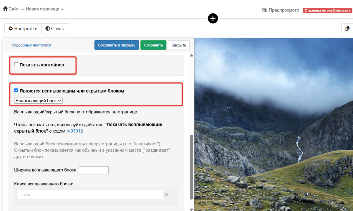Click the теги class input field
This screenshot has width=353, height=211.
90,195
